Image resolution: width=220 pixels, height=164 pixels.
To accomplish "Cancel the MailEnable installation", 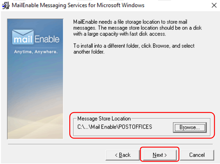I will point(197,155).
